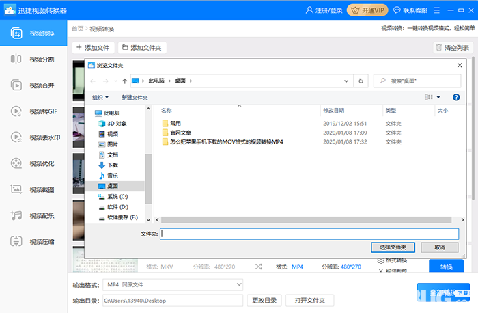Click the 视频截图 sidebar icon
This screenshot has width=478, height=313.
pyautogui.click(x=16, y=189)
